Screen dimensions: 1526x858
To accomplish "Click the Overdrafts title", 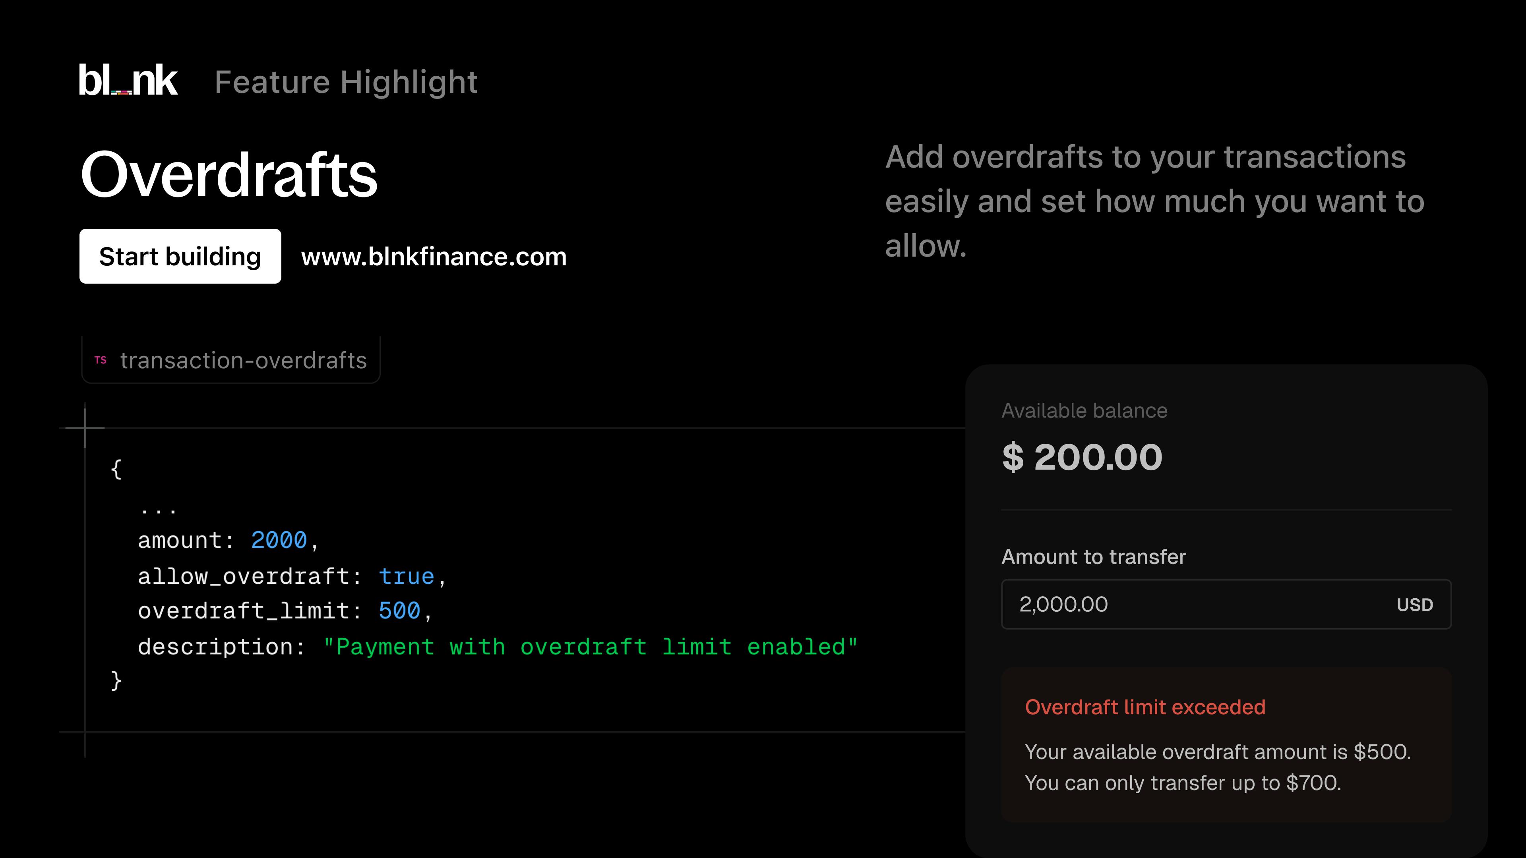I will pos(229,174).
